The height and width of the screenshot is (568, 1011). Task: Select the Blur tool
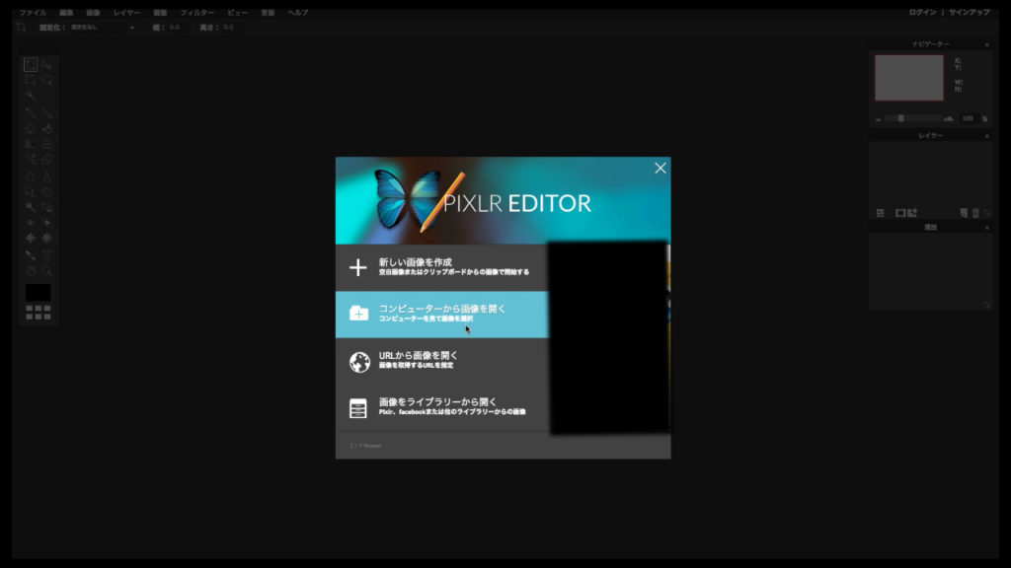pos(31,176)
